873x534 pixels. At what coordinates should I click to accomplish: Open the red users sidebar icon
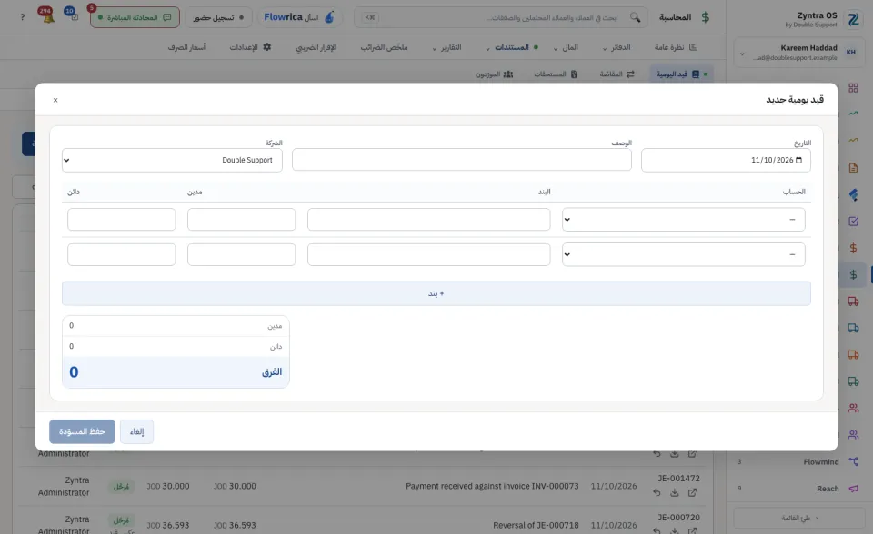click(853, 409)
